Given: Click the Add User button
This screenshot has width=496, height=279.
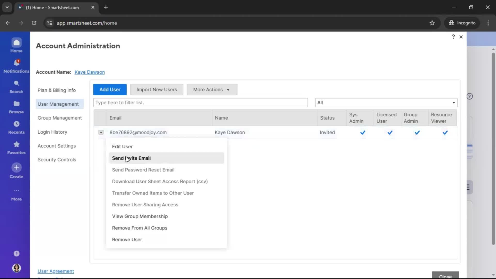Looking at the screenshot, I should coord(110,90).
